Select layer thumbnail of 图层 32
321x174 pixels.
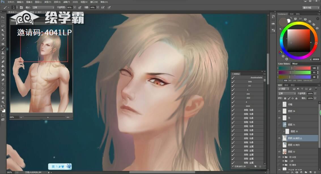click(284, 152)
